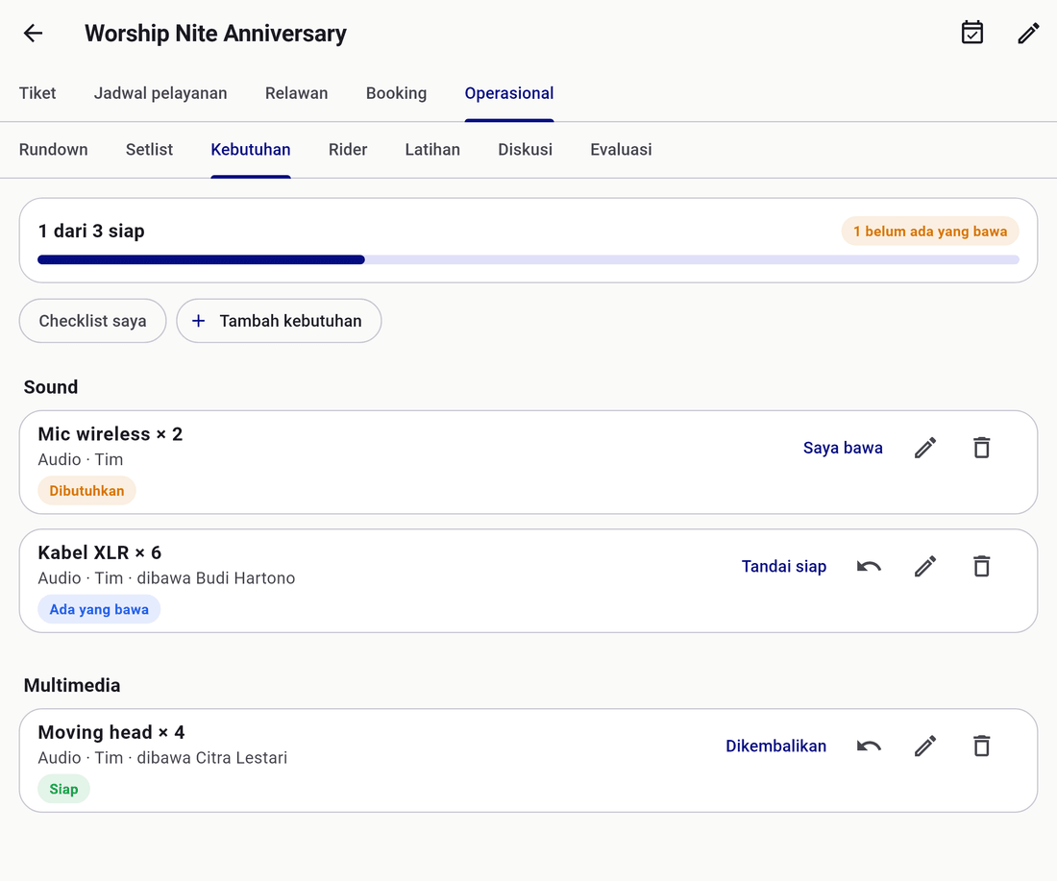The width and height of the screenshot is (1057, 881).
Task: Open the calendar check icon in header
Action: (972, 33)
